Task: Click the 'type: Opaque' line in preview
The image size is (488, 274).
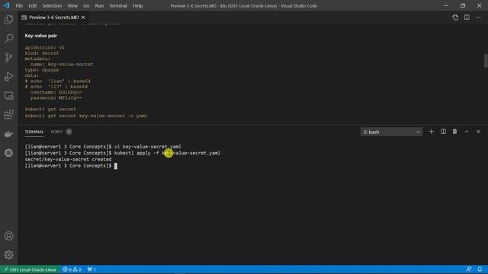Action: tap(42, 70)
